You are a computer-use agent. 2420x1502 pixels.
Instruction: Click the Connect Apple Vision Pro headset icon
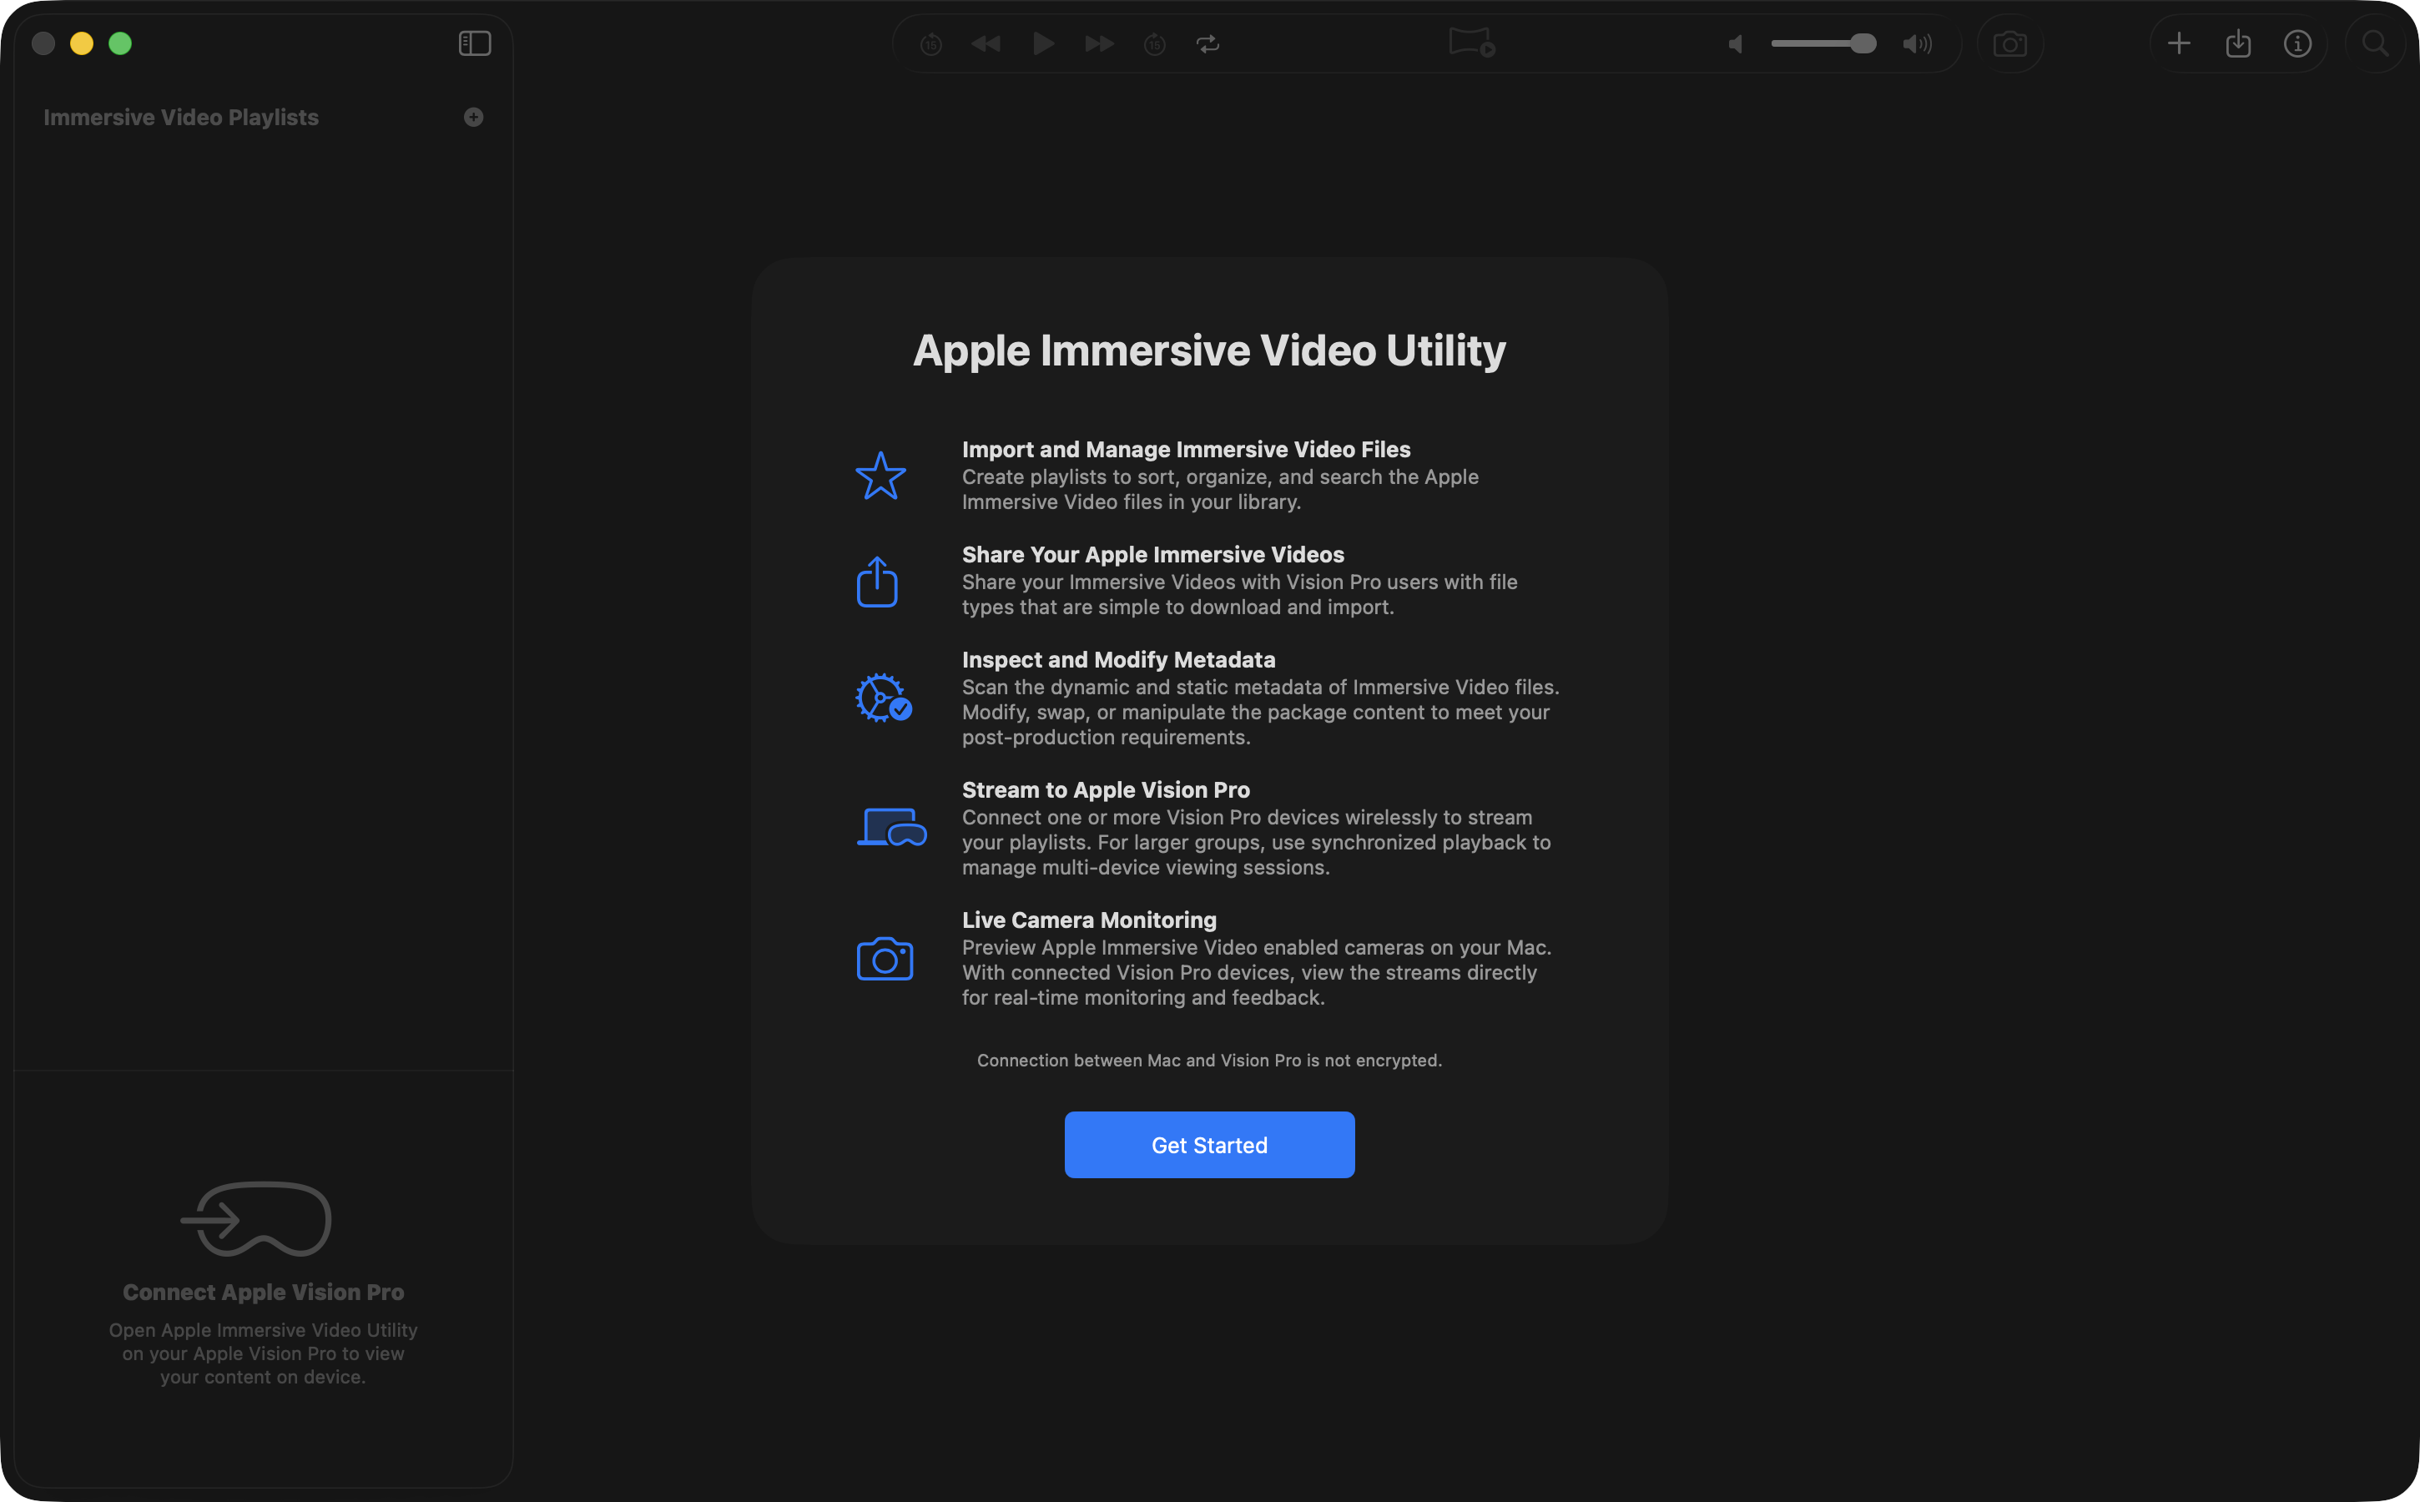tap(256, 1219)
